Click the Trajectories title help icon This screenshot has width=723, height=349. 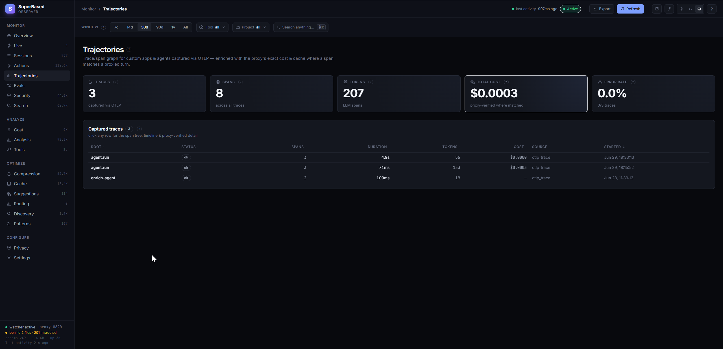(x=129, y=50)
